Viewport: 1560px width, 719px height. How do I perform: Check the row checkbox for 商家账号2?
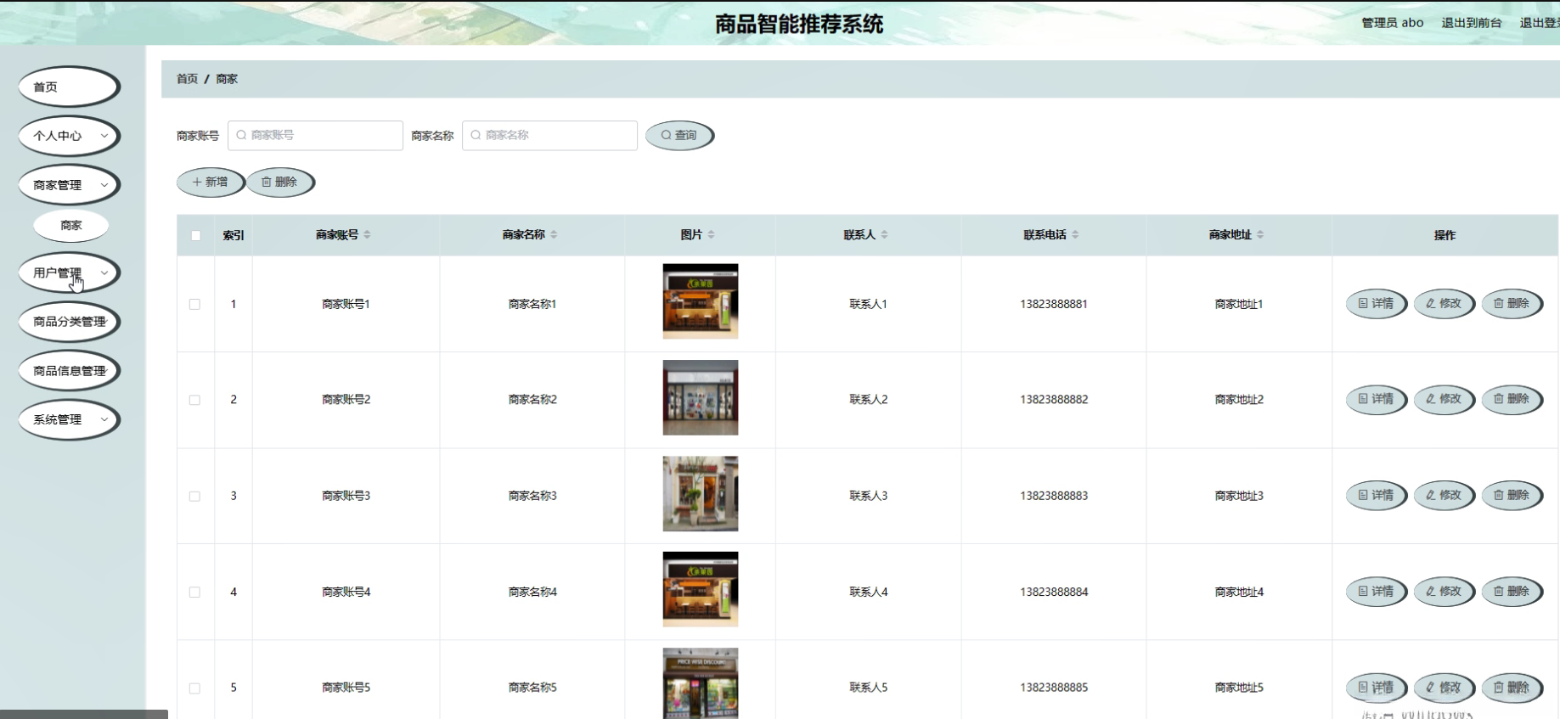[x=195, y=400]
